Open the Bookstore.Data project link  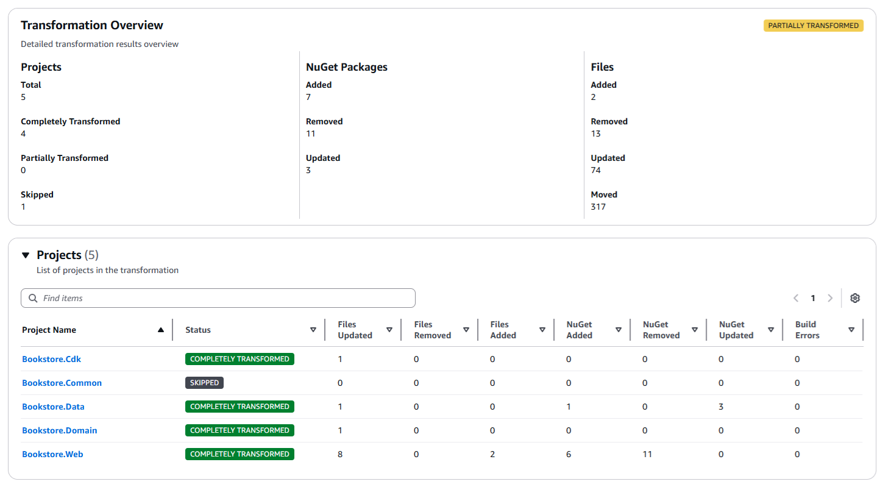tap(53, 406)
